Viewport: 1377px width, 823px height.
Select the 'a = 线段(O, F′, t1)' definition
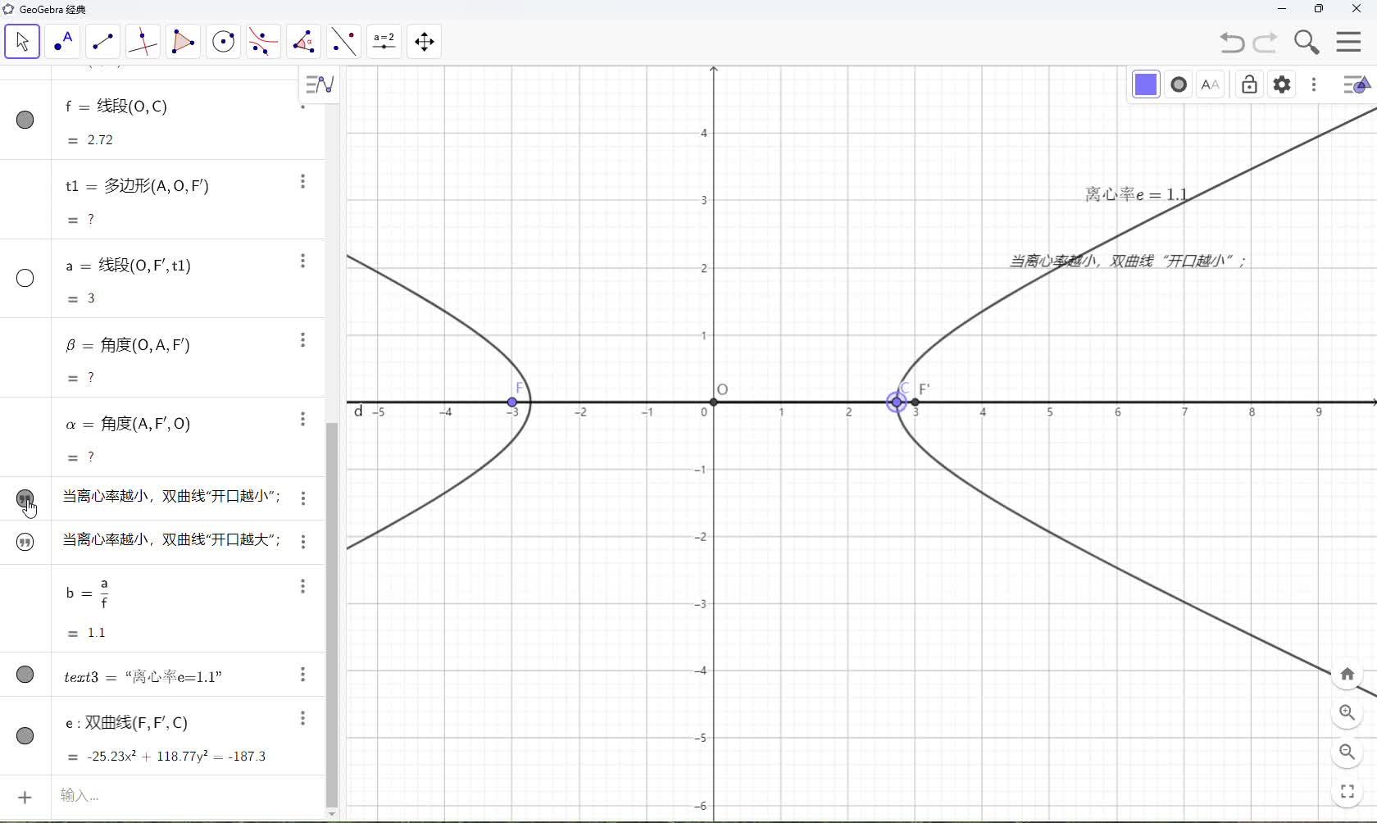[129, 266]
